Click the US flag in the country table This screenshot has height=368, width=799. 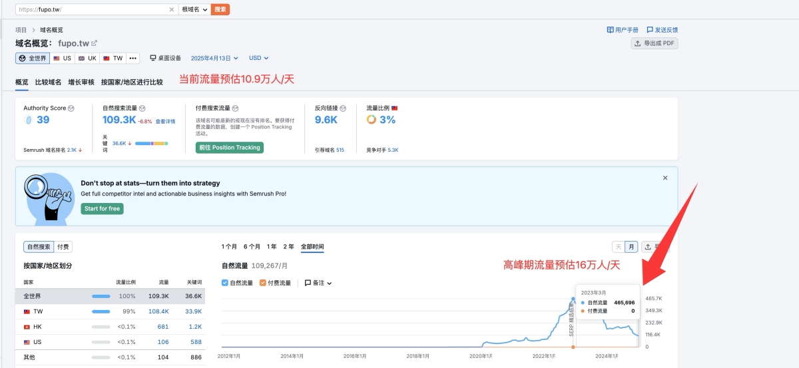(27, 342)
